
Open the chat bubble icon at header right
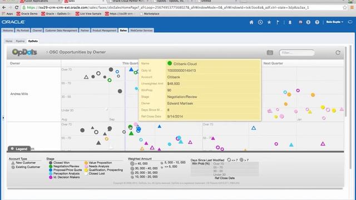[350, 22]
